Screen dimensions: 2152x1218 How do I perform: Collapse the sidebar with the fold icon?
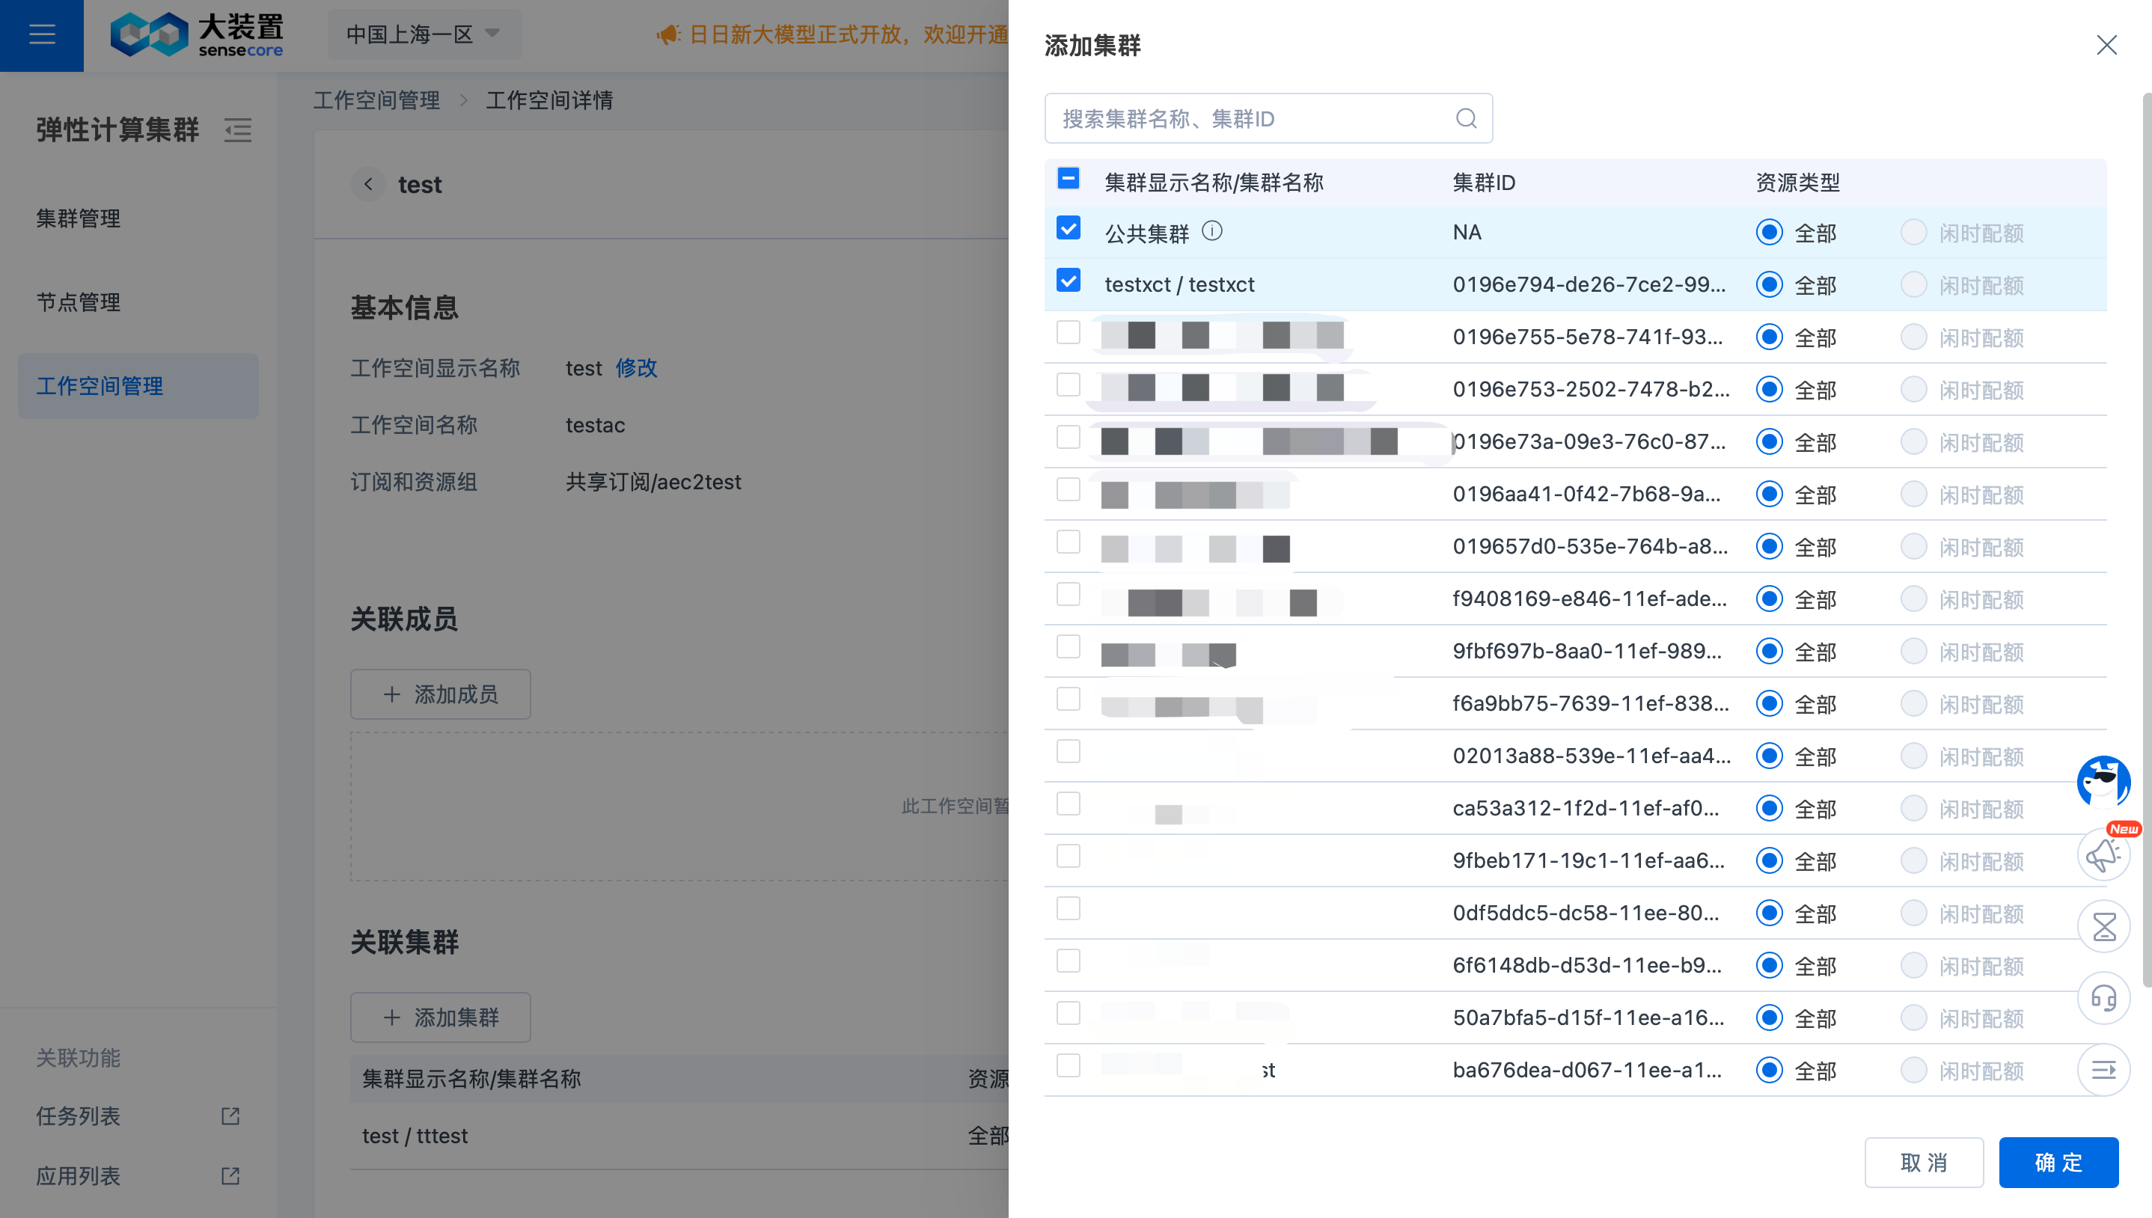pyautogui.click(x=237, y=129)
